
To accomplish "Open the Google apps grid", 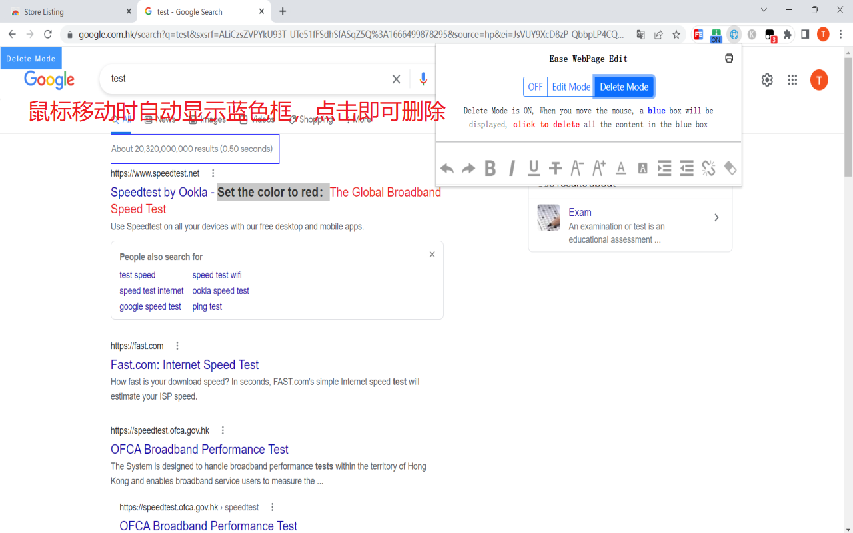I will 792,80.
